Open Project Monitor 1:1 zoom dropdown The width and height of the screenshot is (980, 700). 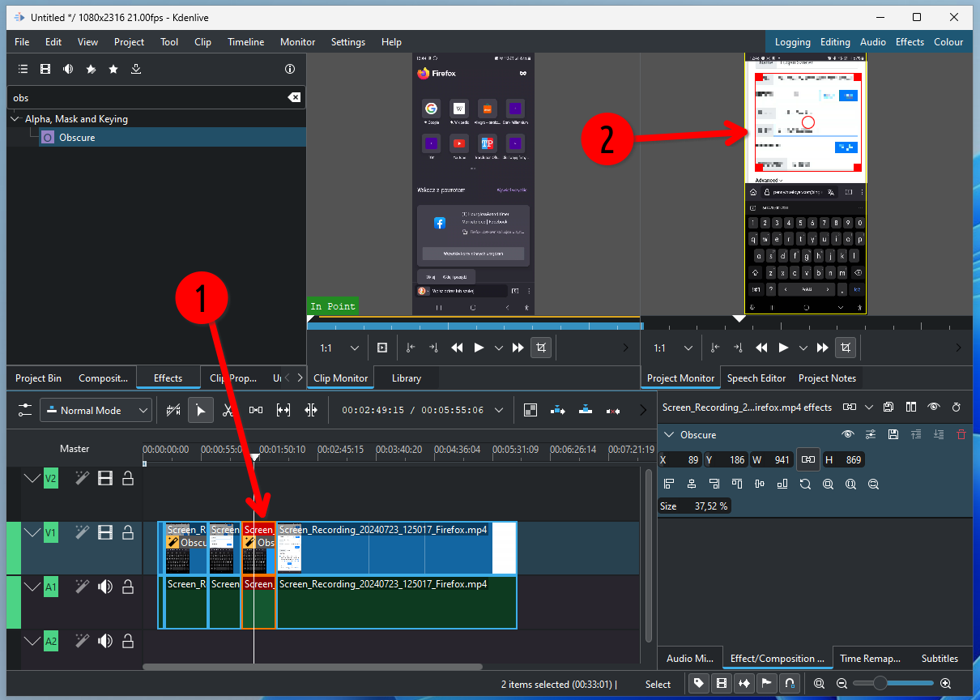(671, 348)
